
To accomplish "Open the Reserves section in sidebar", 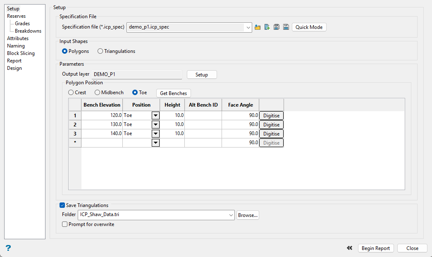I will [x=16, y=16].
